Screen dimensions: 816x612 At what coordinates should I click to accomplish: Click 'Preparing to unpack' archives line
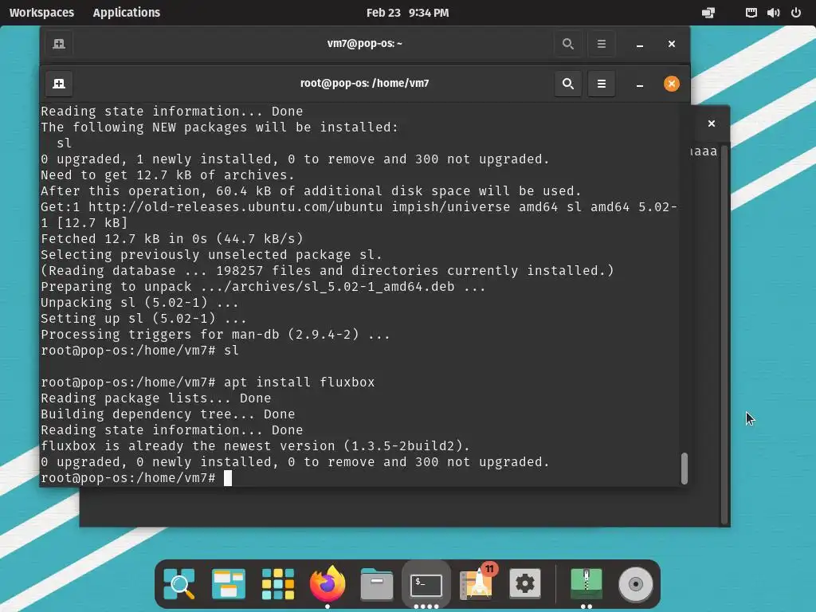click(x=263, y=287)
